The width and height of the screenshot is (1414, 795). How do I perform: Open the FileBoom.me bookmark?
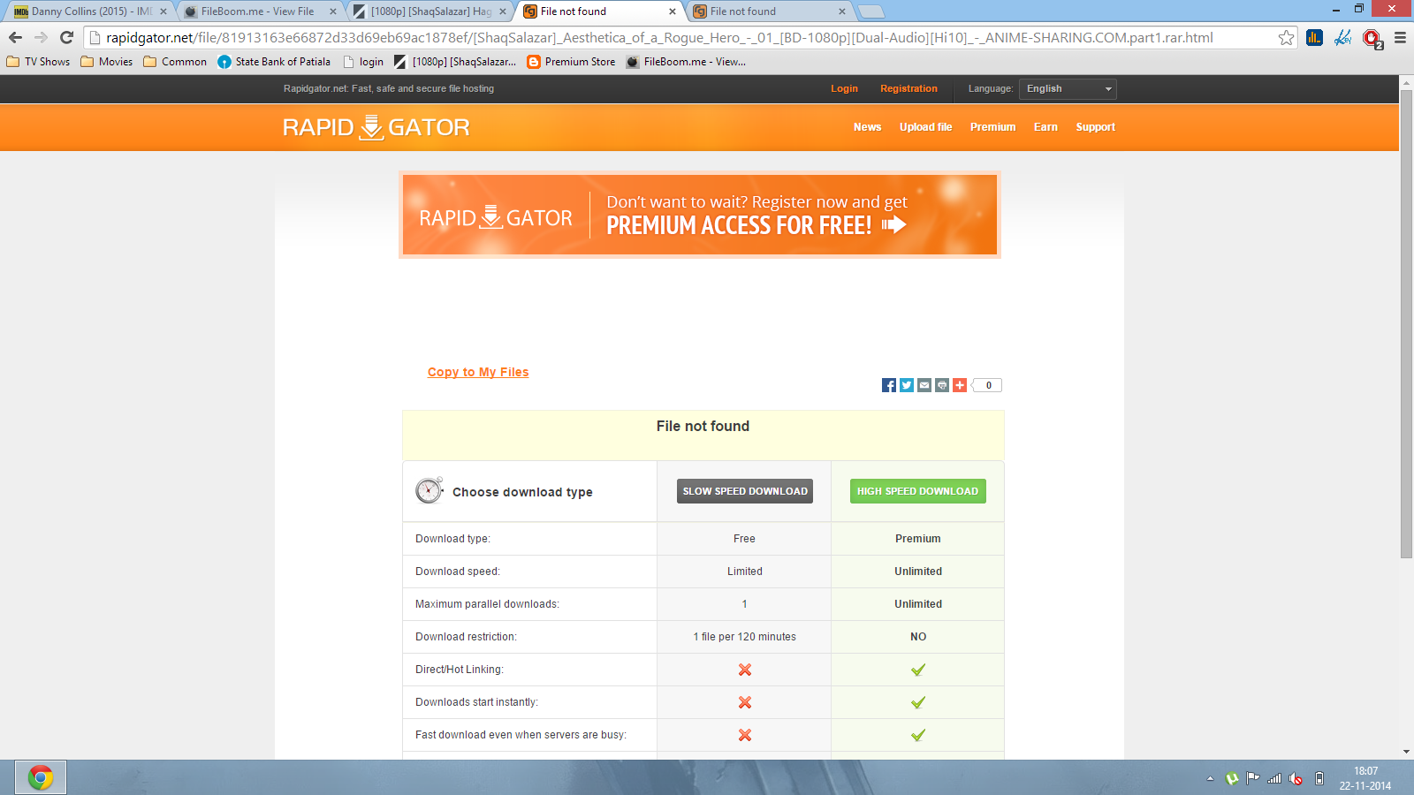[686, 62]
